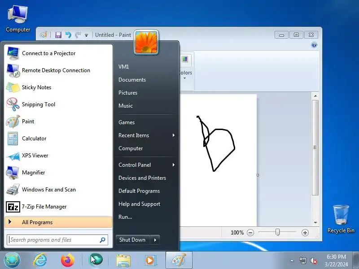Expand All Programs list
This screenshot has width=359, height=269.
point(58,222)
